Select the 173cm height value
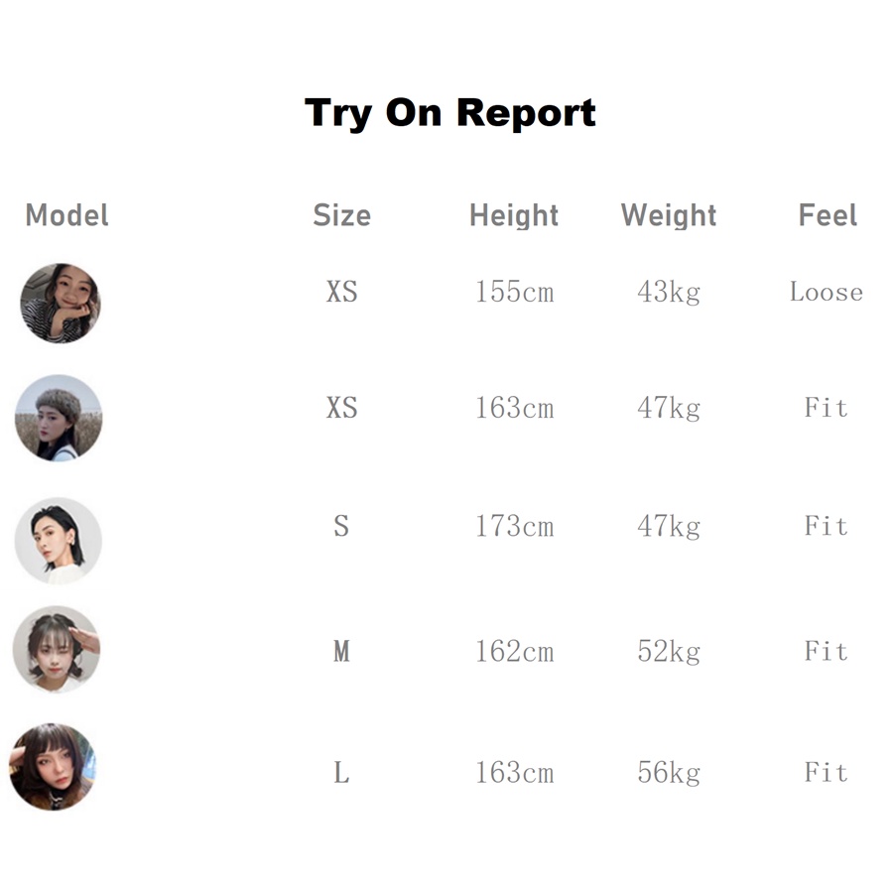Image resolution: width=893 pixels, height=893 pixels. click(x=514, y=525)
